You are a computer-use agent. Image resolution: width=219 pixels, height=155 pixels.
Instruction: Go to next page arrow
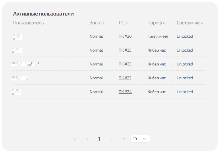pyautogui.click(x=111, y=139)
